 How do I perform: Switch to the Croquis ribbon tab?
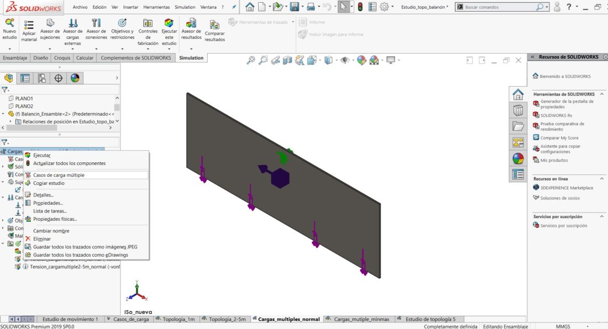[x=62, y=57]
